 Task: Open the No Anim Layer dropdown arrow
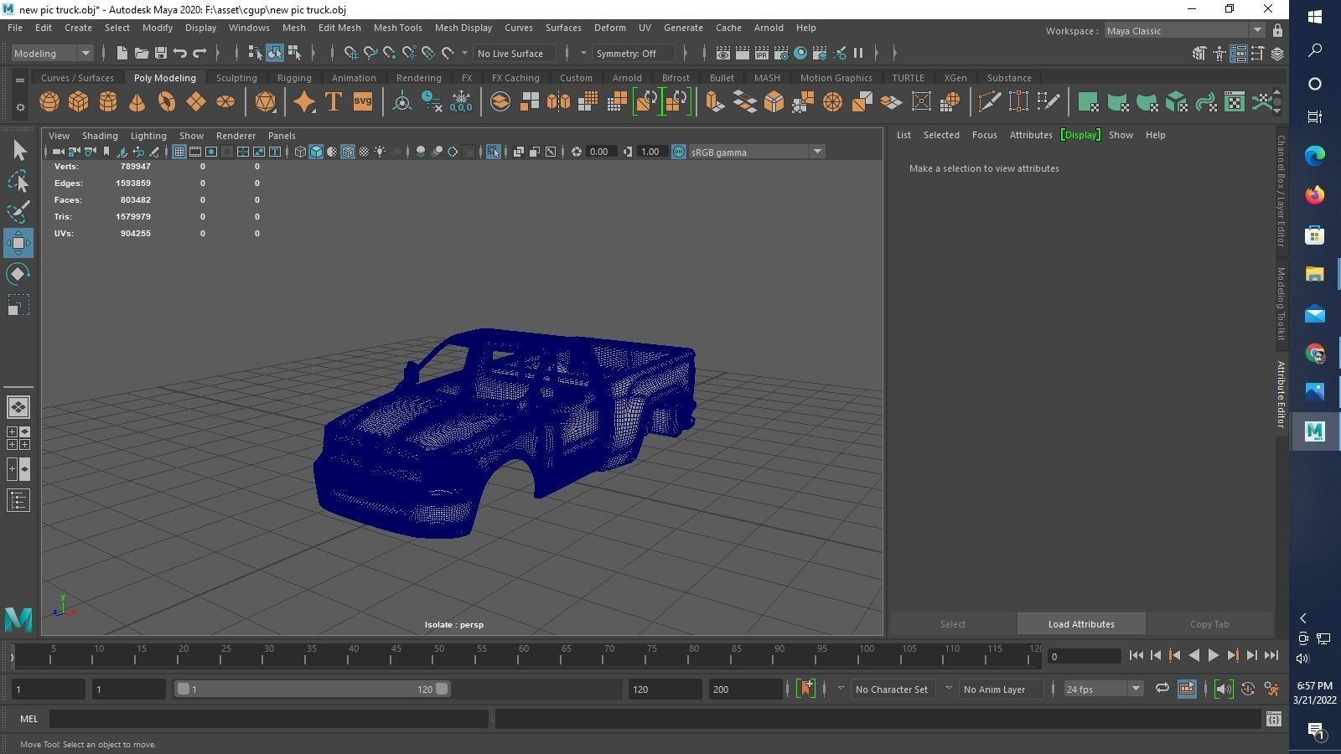pyautogui.click(x=949, y=689)
